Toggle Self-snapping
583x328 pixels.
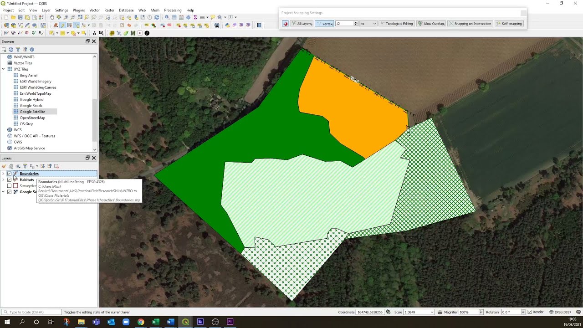509,24
